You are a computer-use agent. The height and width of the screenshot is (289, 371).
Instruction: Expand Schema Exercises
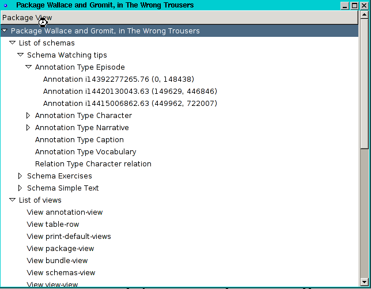click(x=21, y=176)
